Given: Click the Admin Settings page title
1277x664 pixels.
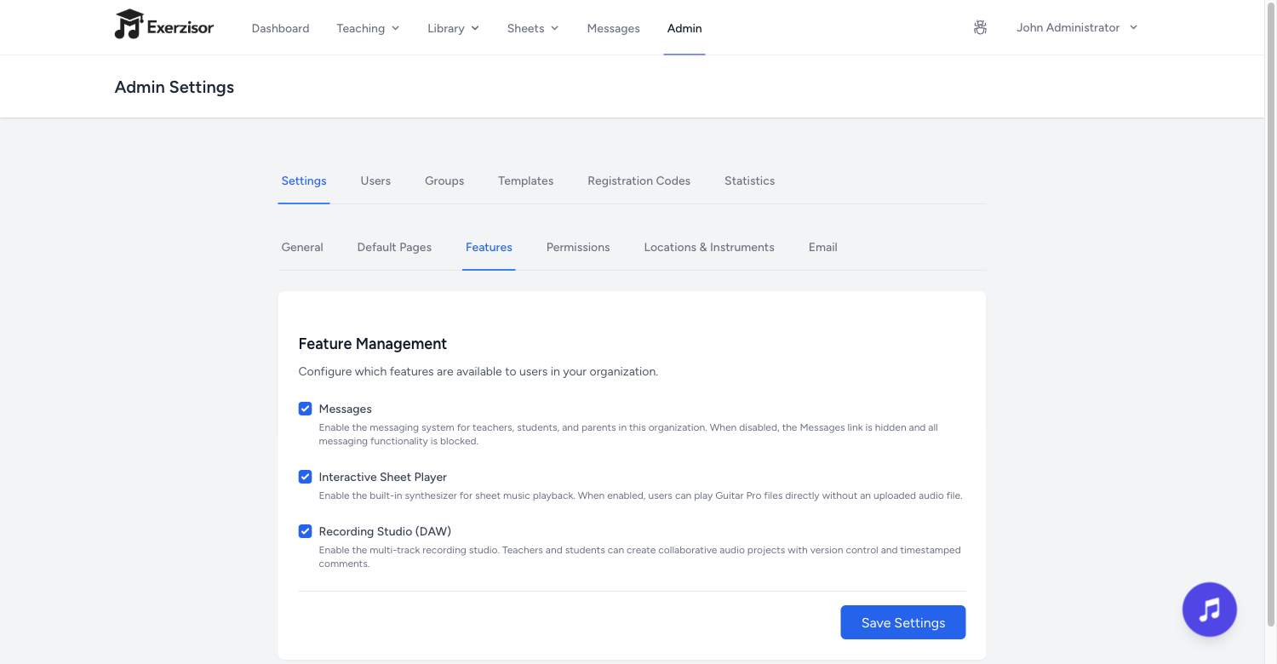Looking at the screenshot, I should pyautogui.click(x=174, y=87).
